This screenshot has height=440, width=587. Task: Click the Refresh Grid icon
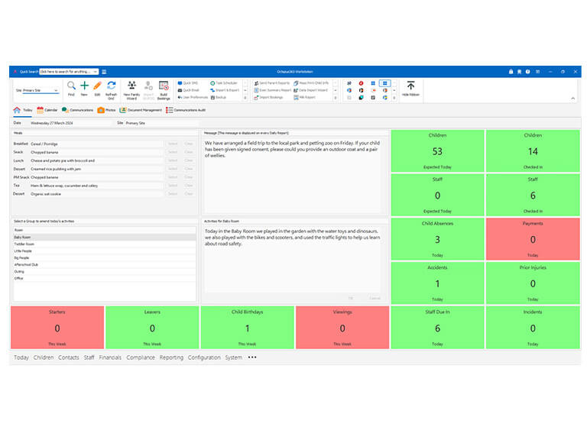(111, 86)
